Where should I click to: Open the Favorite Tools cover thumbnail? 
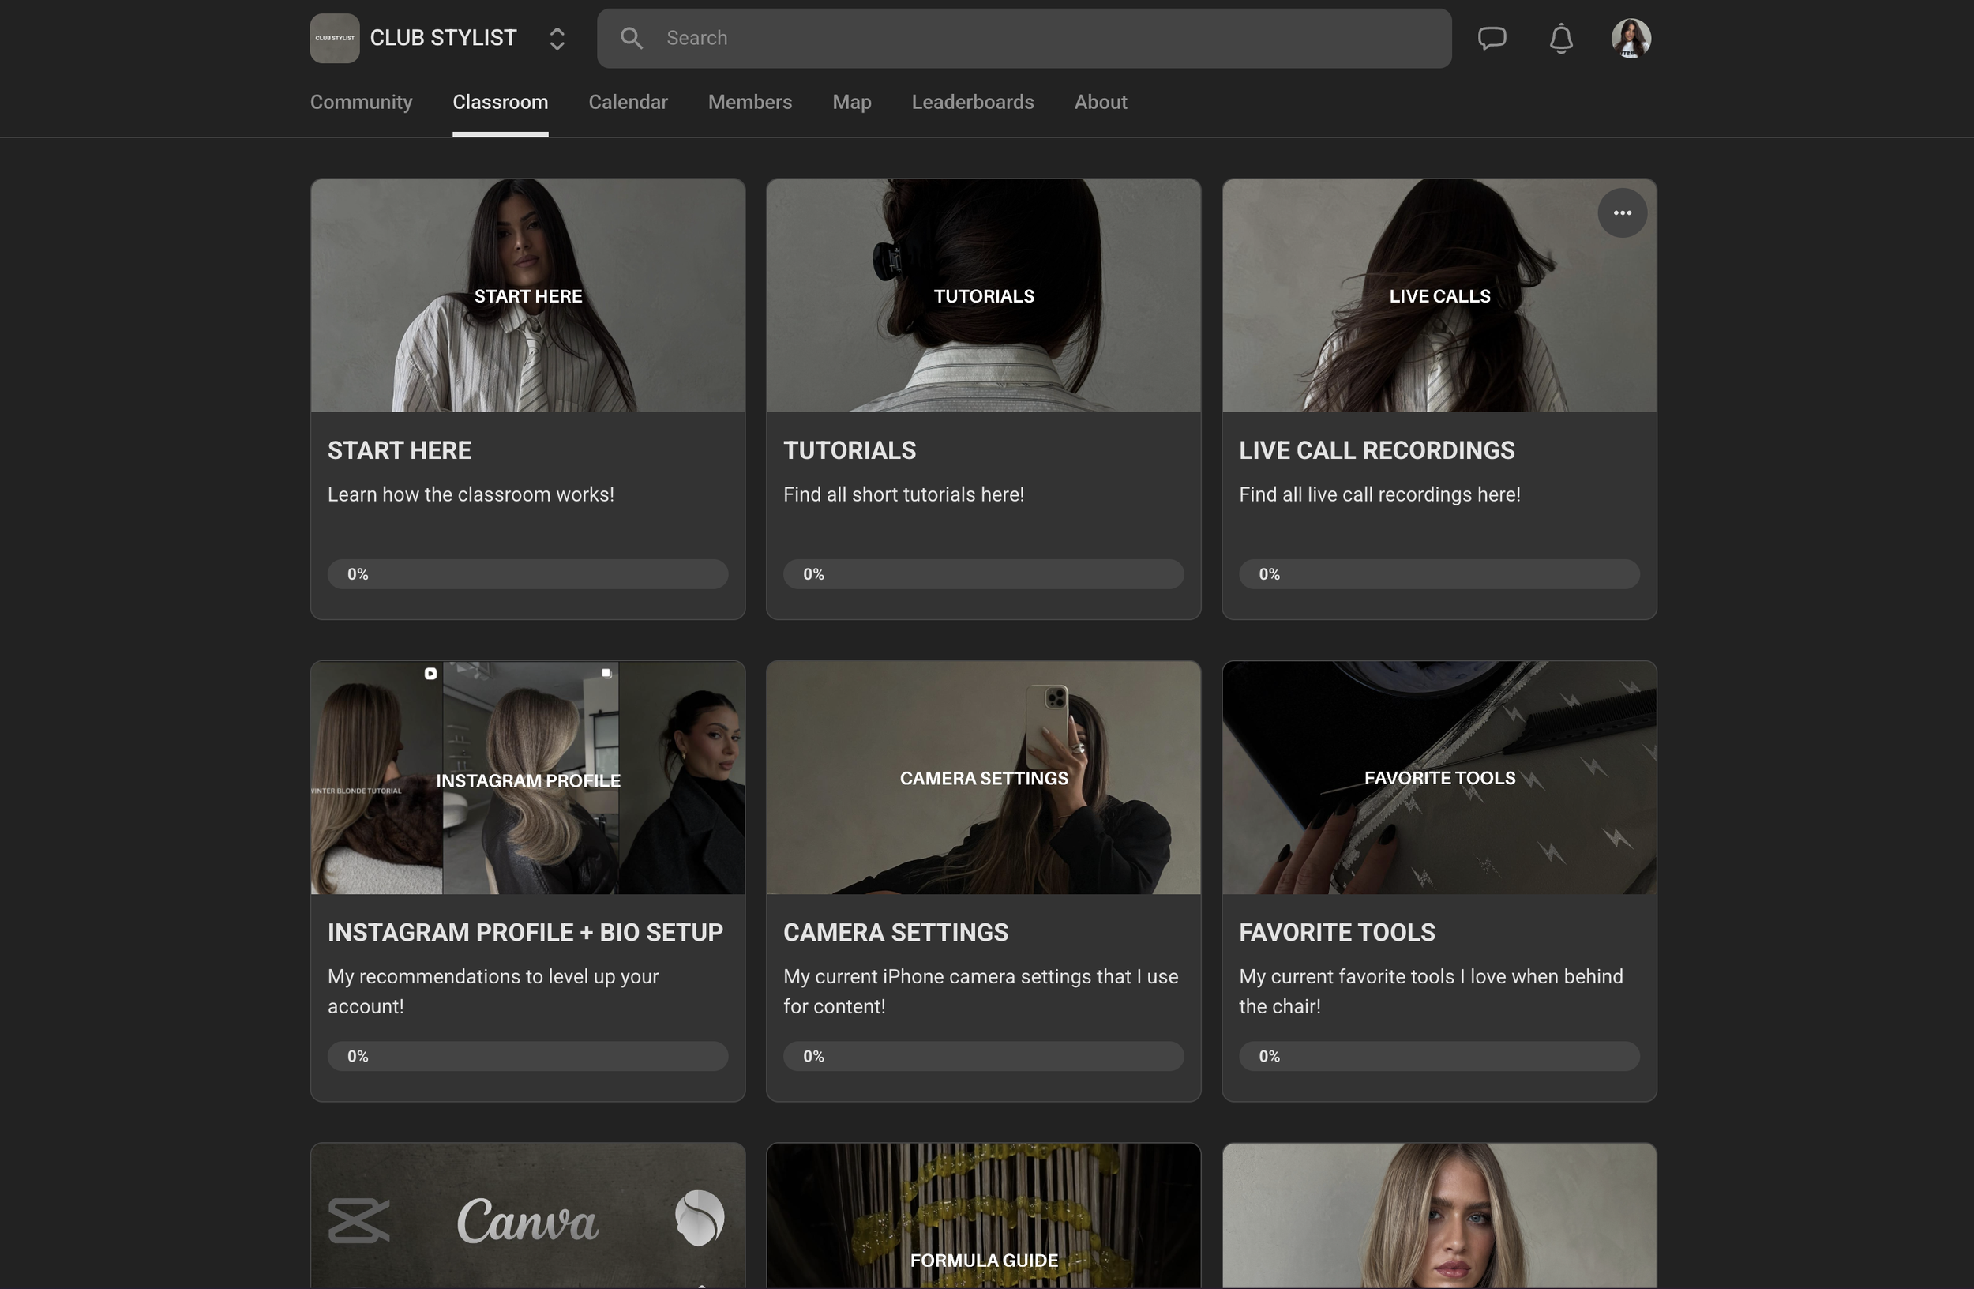pos(1438,777)
